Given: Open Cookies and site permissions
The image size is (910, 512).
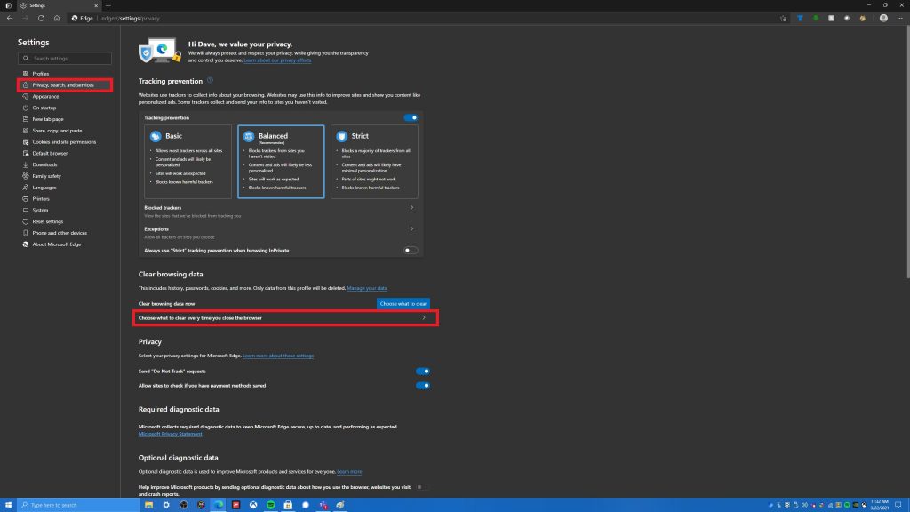Looking at the screenshot, I should pos(64,142).
